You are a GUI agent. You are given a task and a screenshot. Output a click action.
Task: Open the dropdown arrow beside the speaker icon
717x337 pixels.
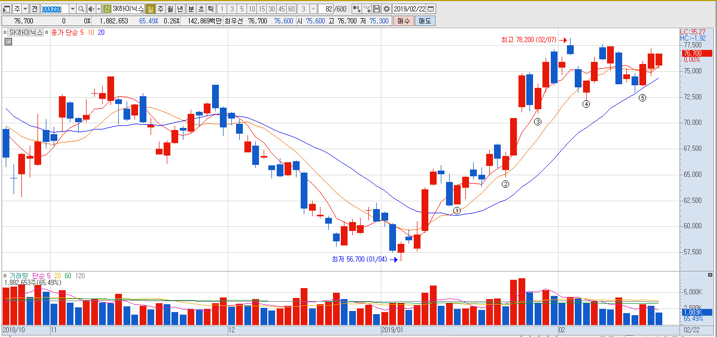[98, 9]
